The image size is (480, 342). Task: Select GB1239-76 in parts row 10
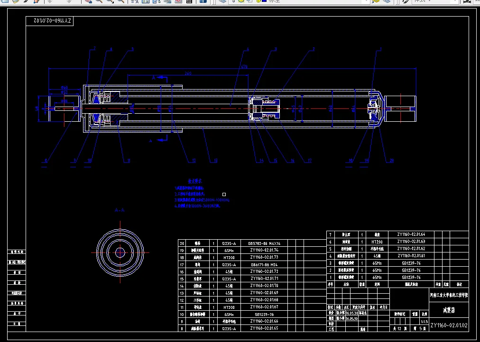[x=264, y=314]
